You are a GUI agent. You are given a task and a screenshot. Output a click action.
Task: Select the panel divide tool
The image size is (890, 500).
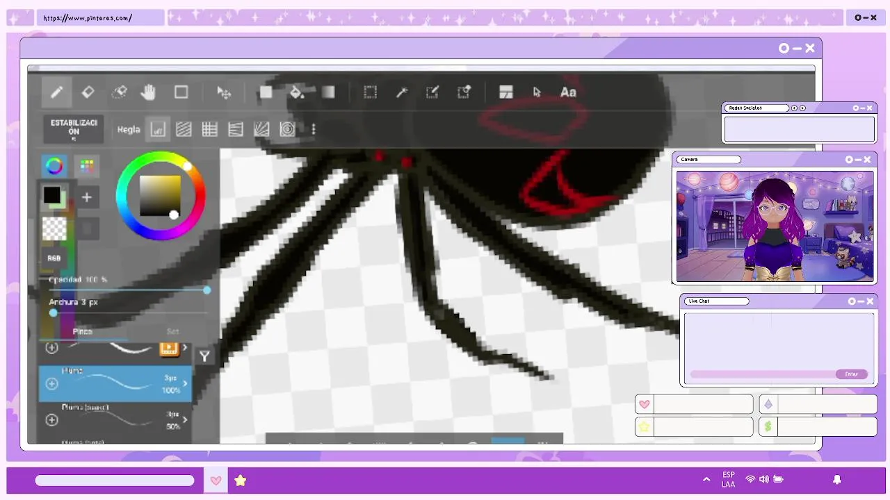tap(506, 92)
